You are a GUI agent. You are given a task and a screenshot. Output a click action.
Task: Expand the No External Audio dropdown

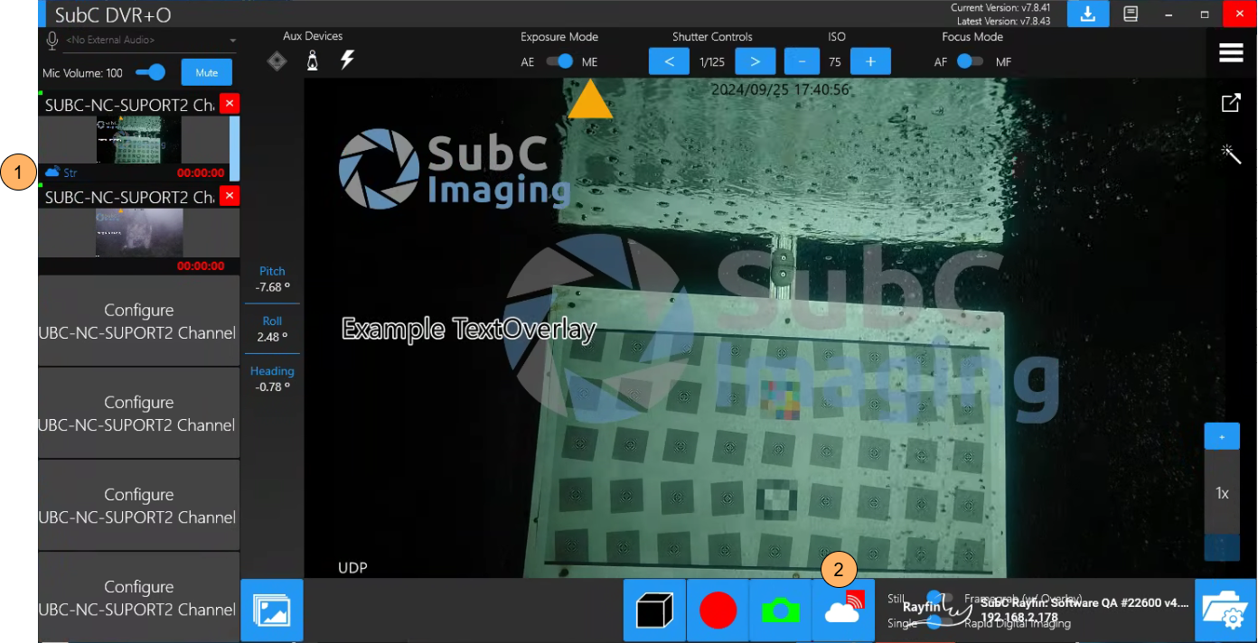coord(233,41)
